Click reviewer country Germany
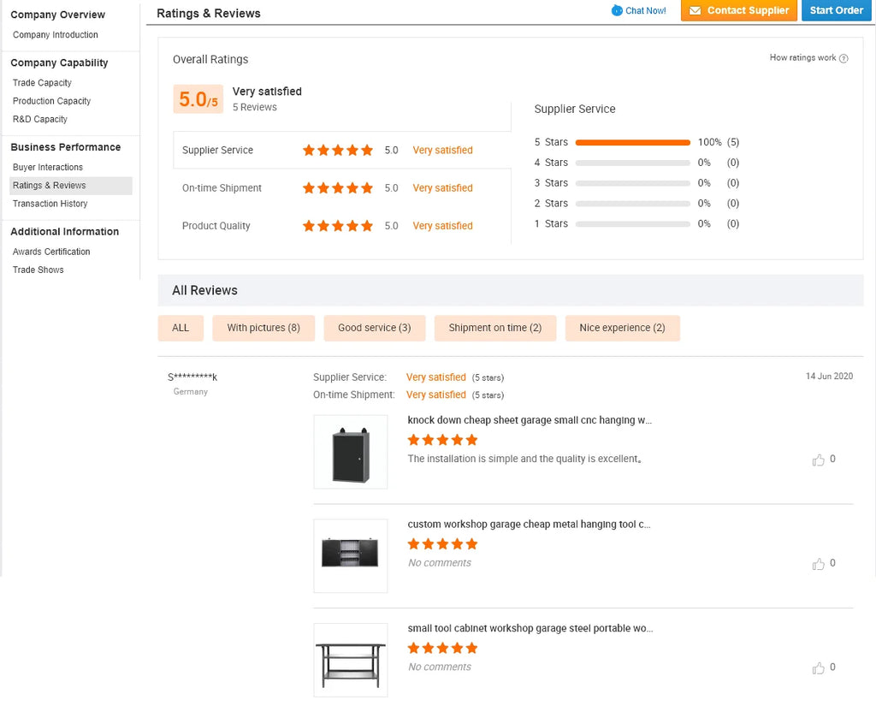 coord(191,392)
